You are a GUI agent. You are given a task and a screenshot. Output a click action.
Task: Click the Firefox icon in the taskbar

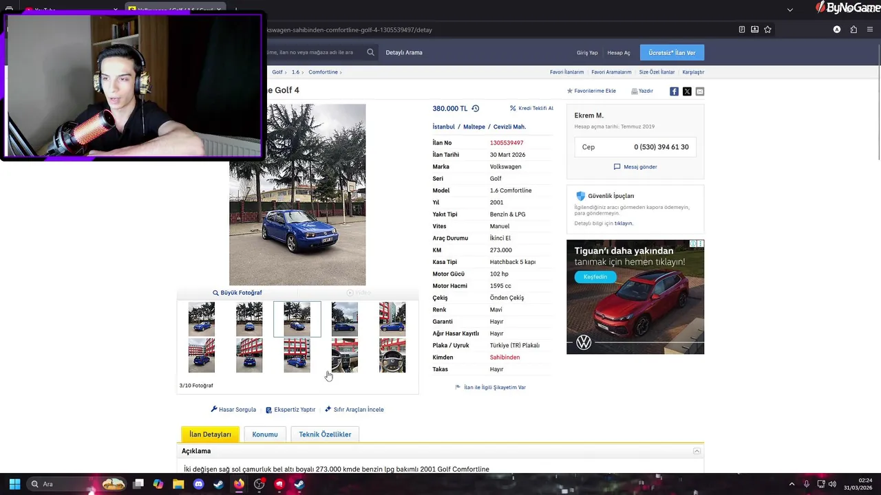click(x=239, y=484)
